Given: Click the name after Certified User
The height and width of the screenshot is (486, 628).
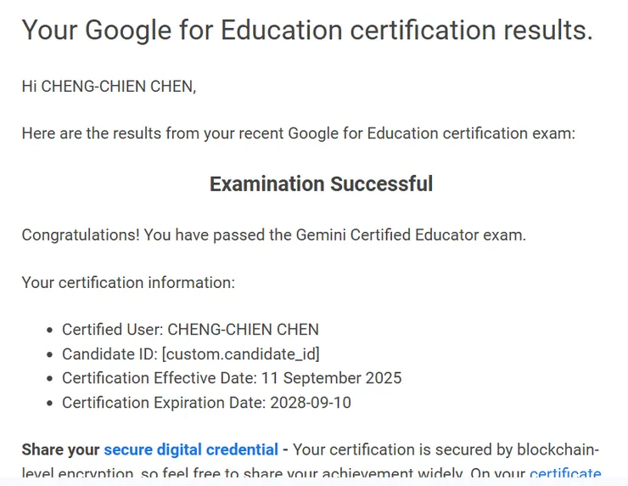Looking at the screenshot, I should click(x=243, y=330).
